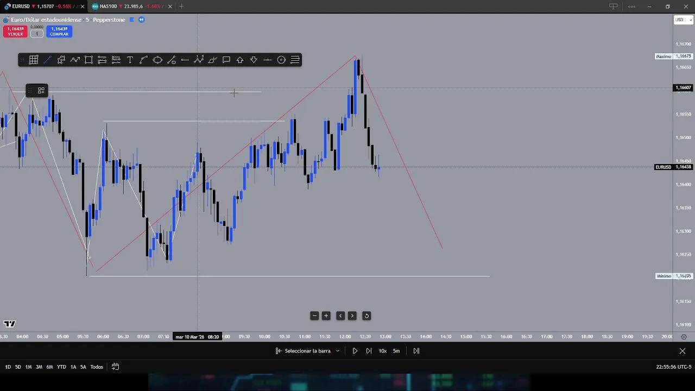Open the new tab with plus icon
The width and height of the screenshot is (695, 391).
[181, 7]
